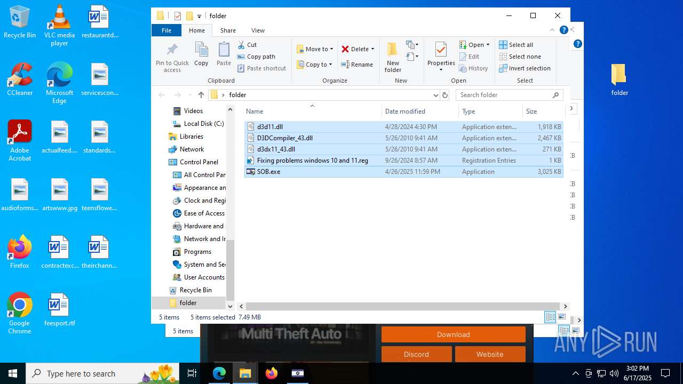This screenshot has height=384, width=683.
Task: Click Select all in ribbon
Action: pos(516,45)
